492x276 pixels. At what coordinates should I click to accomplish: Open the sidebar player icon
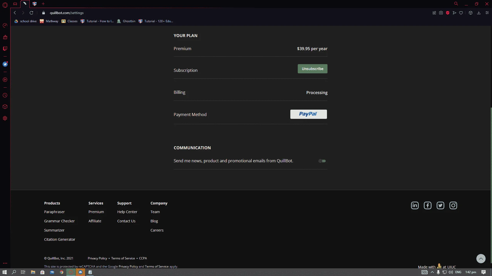5,80
